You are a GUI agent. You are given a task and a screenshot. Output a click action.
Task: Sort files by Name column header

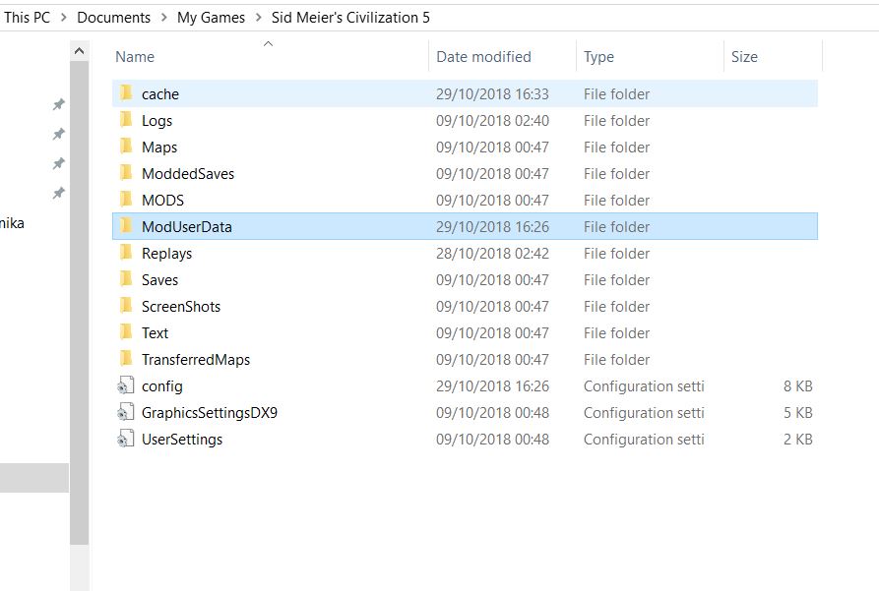[x=135, y=57]
